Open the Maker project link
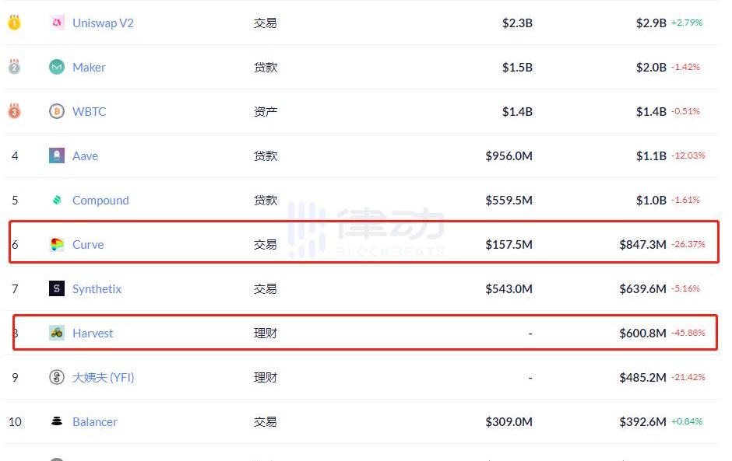 click(x=89, y=68)
